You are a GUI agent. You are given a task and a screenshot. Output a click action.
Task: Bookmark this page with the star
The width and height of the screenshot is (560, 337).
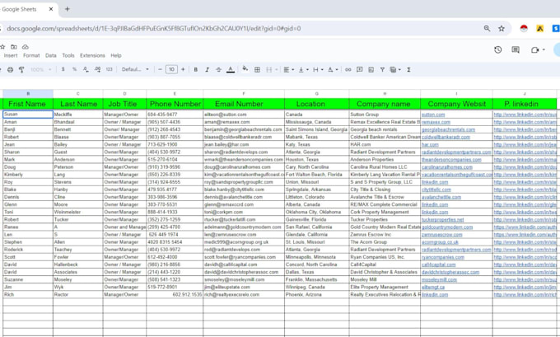[502, 28]
